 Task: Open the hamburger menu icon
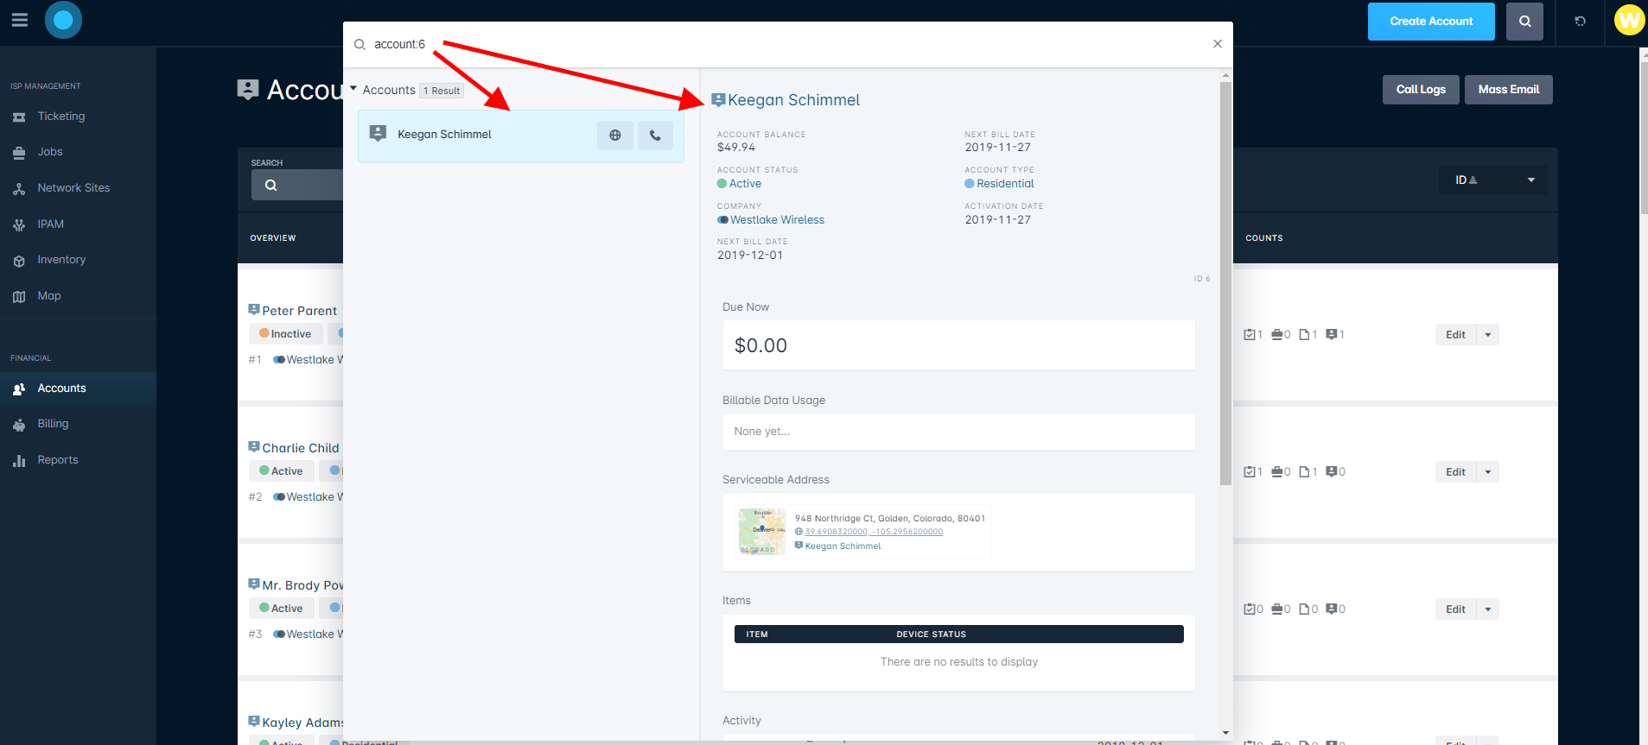[20, 20]
